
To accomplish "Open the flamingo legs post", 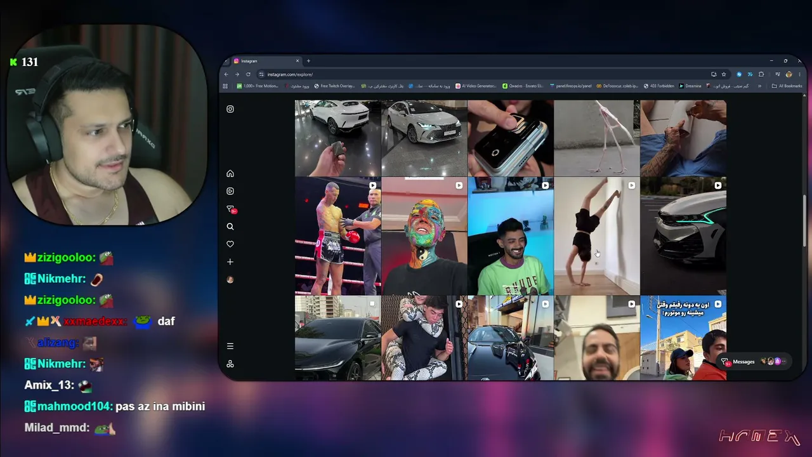I will coord(596,138).
